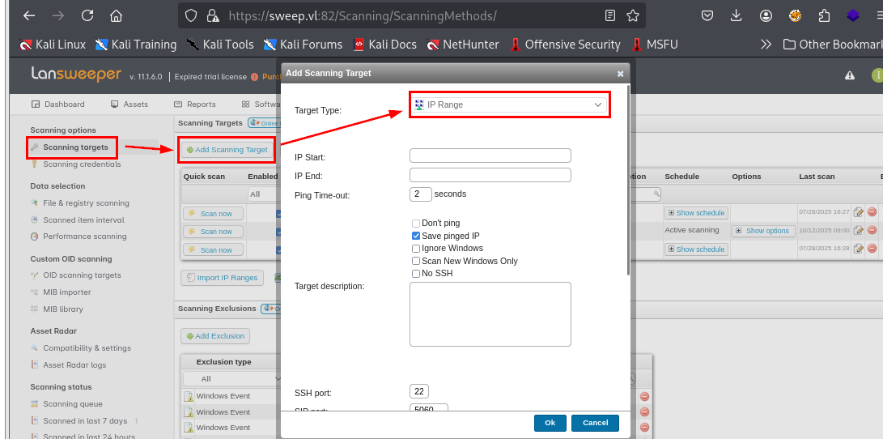Enable the Ignore Windows checkbox
883x439 pixels.
pos(416,249)
